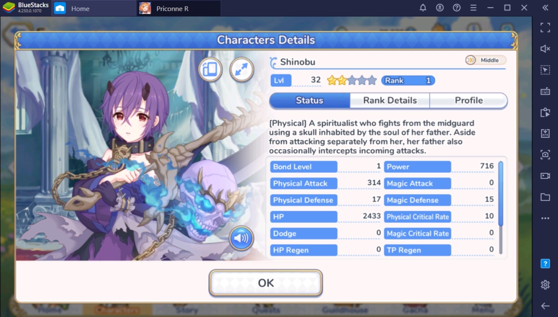558x317 pixels.
Task: Open BlueStacks account icon
Action: tap(440, 8)
